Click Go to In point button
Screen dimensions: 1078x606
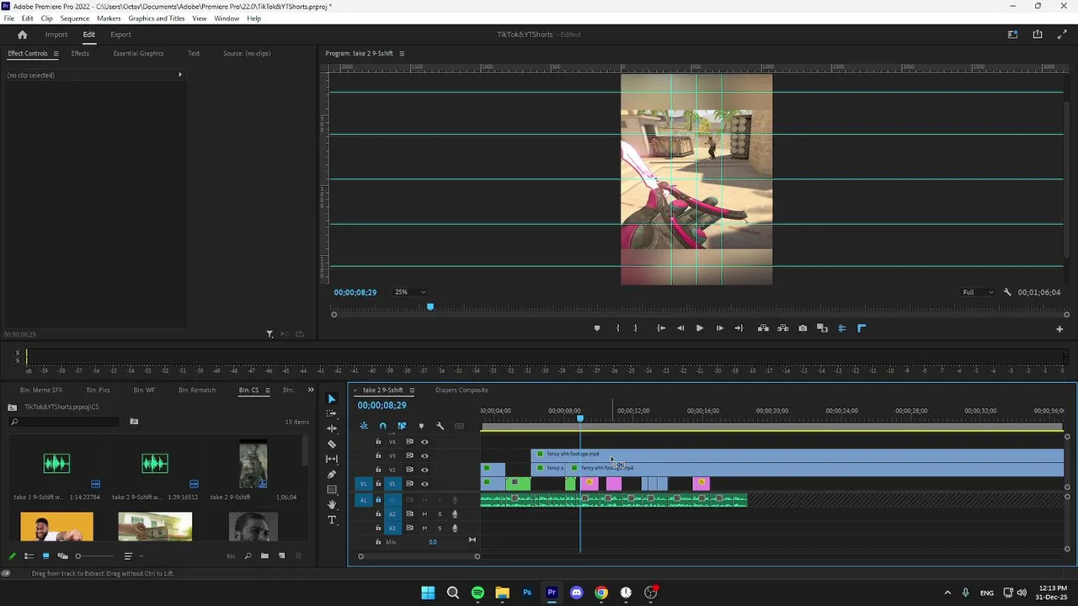click(661, 328)
